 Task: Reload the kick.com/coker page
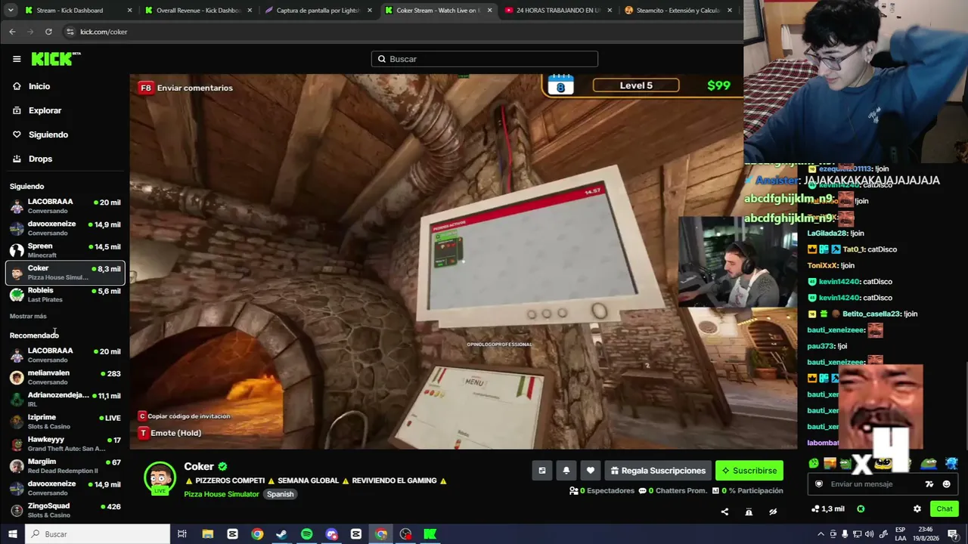click(48, 32)
